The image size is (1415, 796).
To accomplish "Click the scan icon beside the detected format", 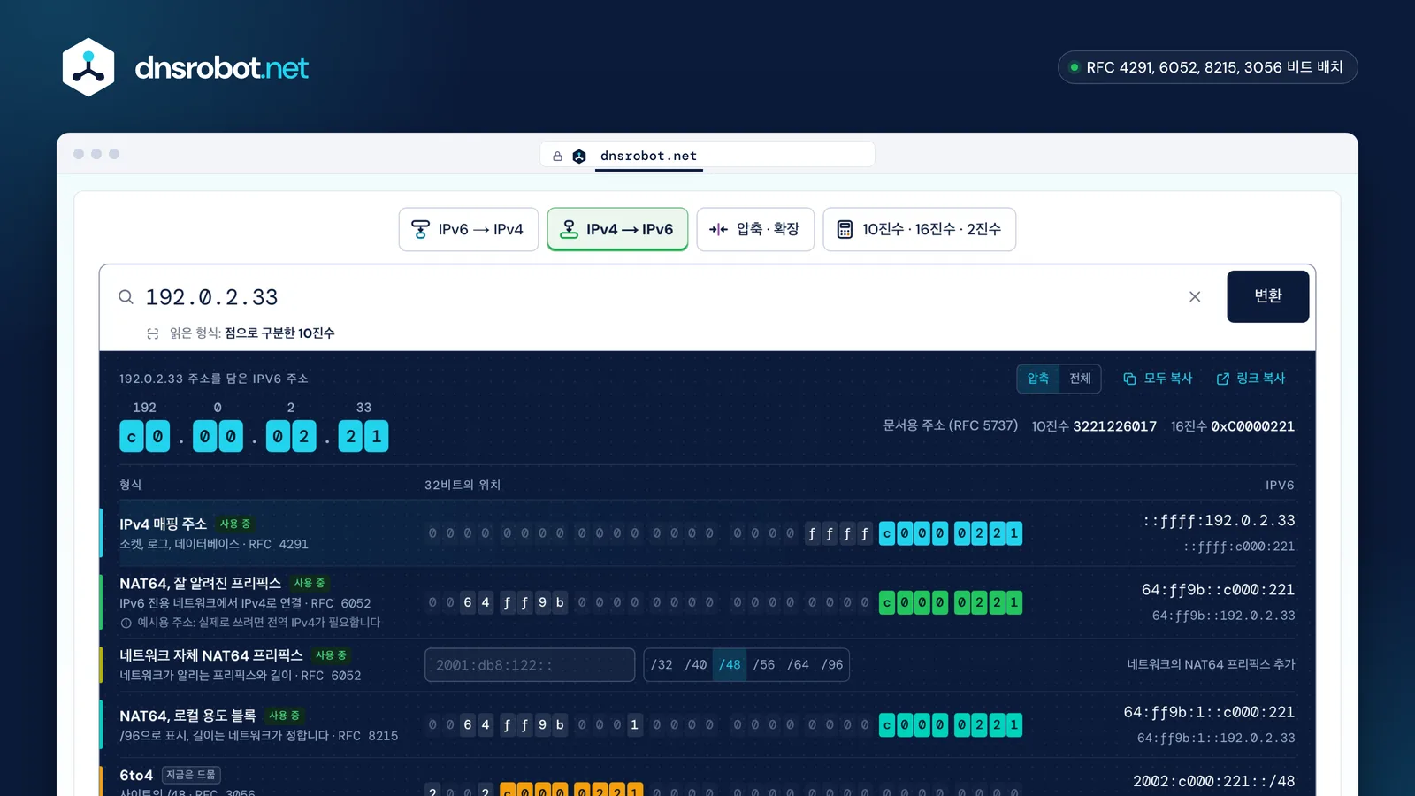I will tap(153, 333).
